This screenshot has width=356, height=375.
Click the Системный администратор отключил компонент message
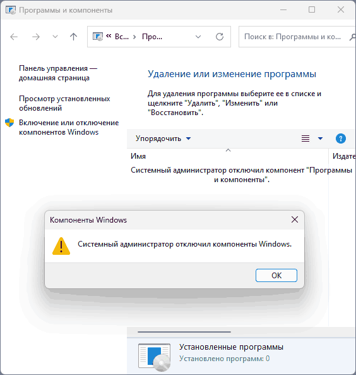pos(241,175)
